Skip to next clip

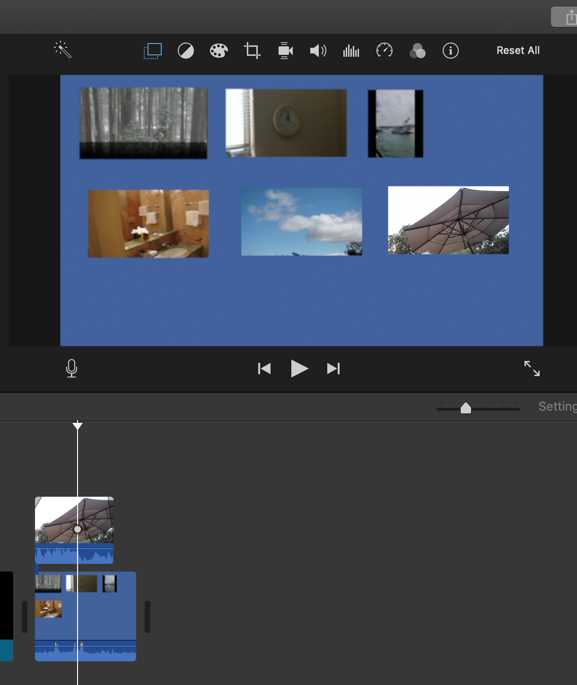tap(333, 369)
